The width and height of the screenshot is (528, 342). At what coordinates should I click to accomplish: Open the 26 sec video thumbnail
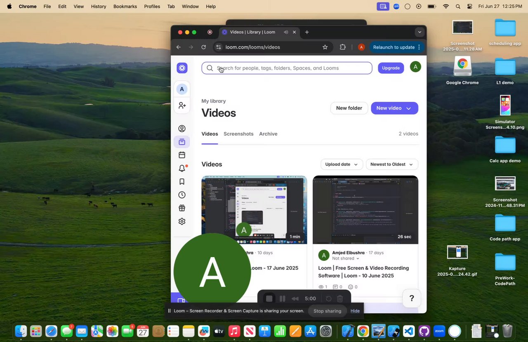pos(365,210)
